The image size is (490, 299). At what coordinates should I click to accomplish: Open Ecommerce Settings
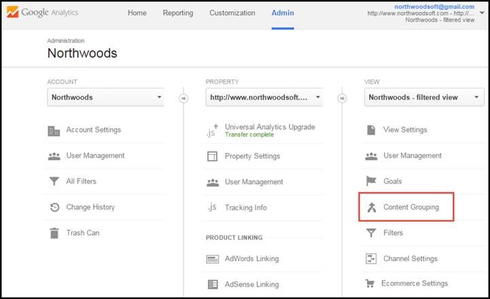pyautogui.click(x=415, y=283)
